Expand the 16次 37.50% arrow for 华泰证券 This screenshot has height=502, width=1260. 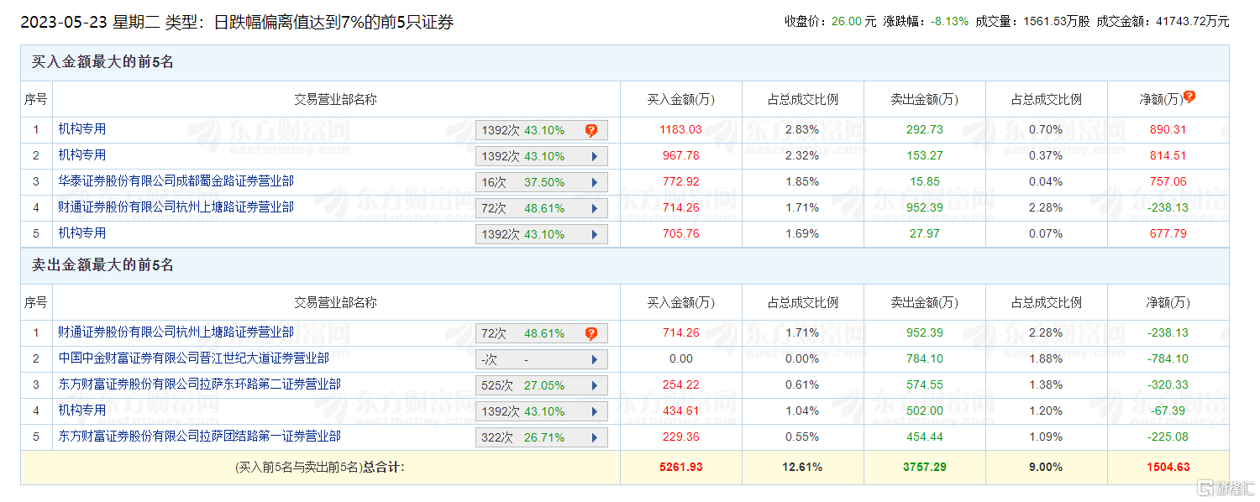pyautogui.click(x=595, y=182)
